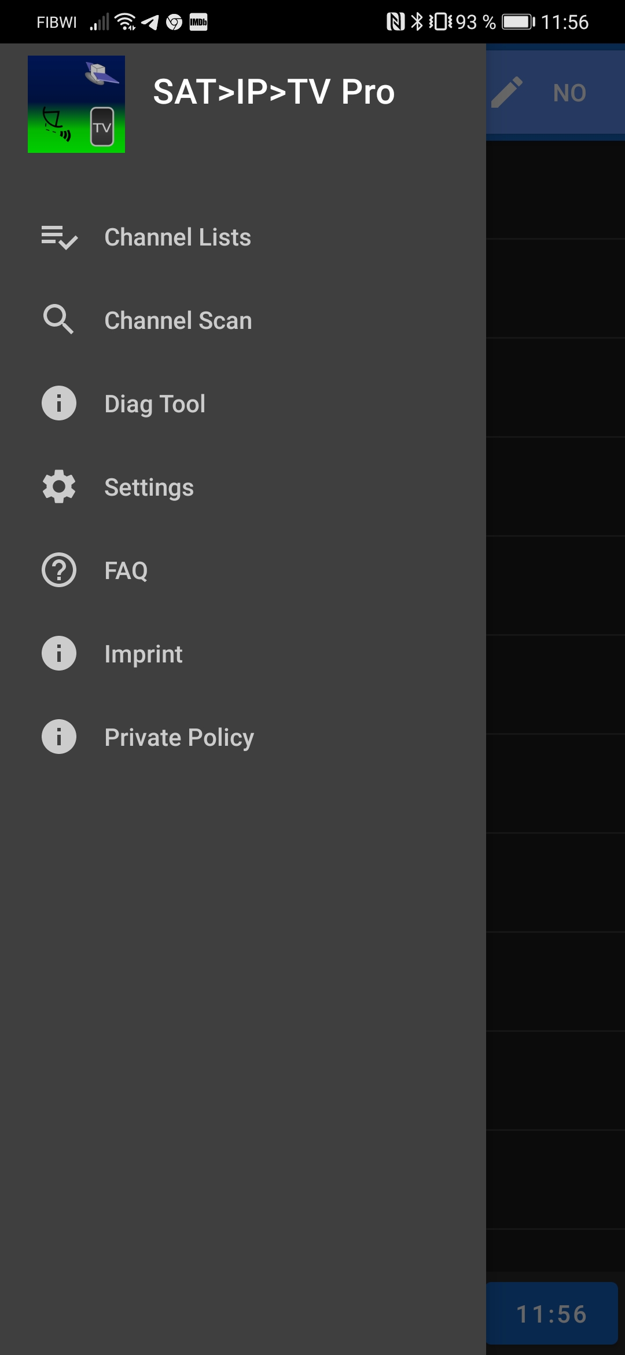Go to Settings from the drawer
The image size is (625, 1355).
click(x=149, y=488)
